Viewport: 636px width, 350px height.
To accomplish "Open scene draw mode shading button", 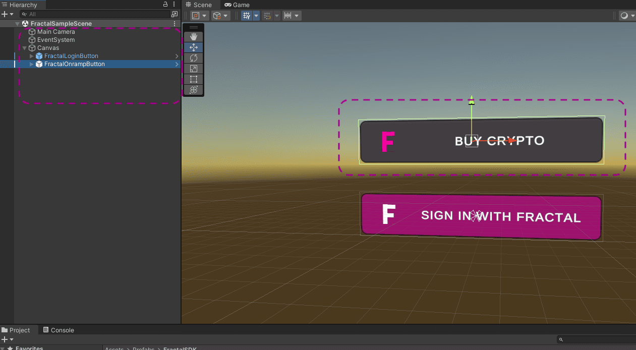I will tap(624, 16).
